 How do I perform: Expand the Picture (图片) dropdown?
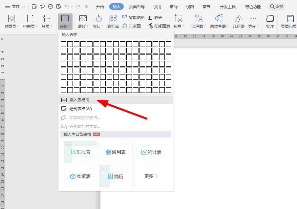83,22
